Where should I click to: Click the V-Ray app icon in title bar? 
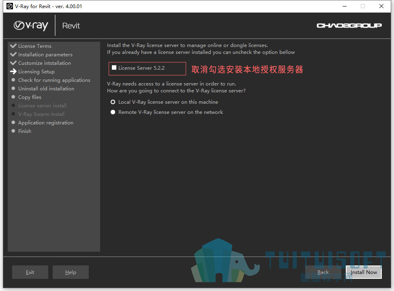coord(10,6)
